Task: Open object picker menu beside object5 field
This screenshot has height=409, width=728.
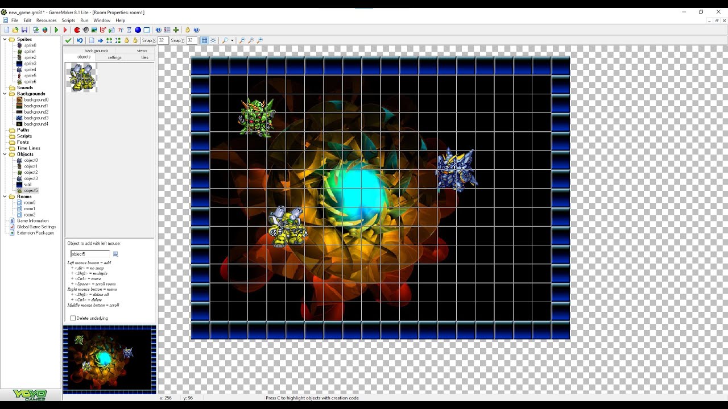Action: click(115, 254)
